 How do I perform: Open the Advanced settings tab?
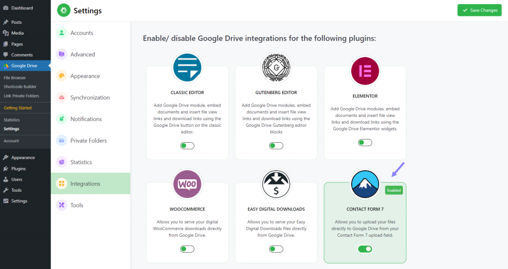[90, 54]
